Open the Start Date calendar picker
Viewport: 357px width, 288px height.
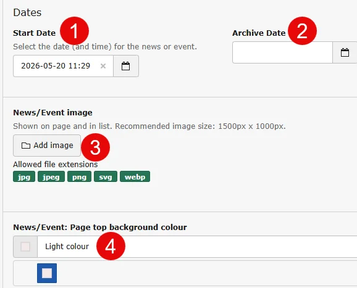[x=126, y=66]
